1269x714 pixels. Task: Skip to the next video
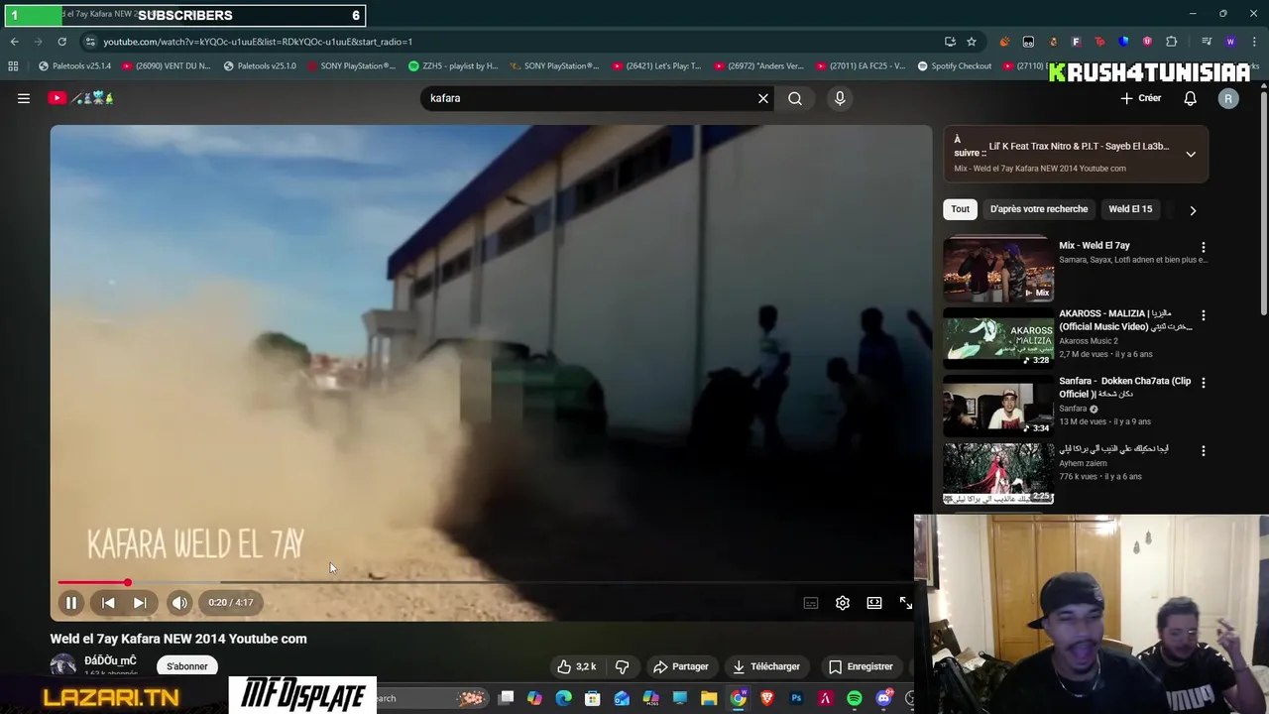tap(140, 602)
